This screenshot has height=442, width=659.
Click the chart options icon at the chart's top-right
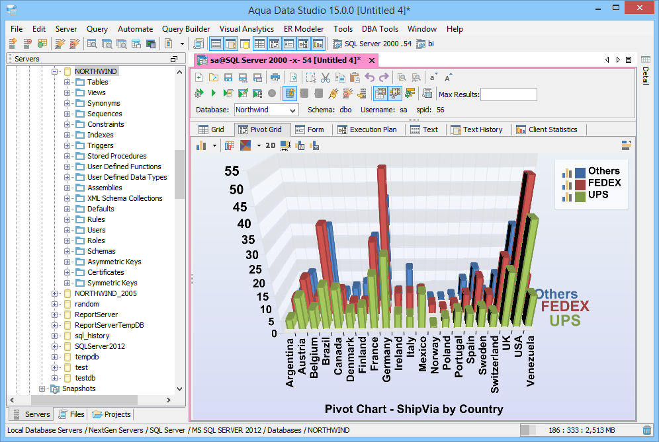pyautogui.click(x=626, y=145)
